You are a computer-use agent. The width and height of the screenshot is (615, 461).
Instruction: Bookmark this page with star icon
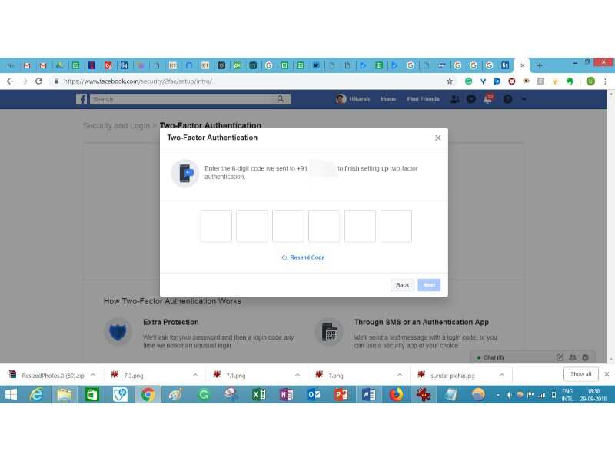pos(450,81)
